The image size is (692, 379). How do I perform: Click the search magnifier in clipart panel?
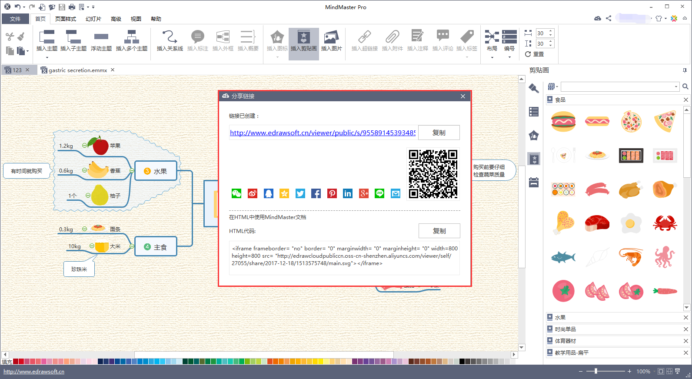(x=685, y=86)
